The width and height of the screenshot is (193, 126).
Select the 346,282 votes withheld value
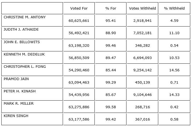tap(142, 45)
